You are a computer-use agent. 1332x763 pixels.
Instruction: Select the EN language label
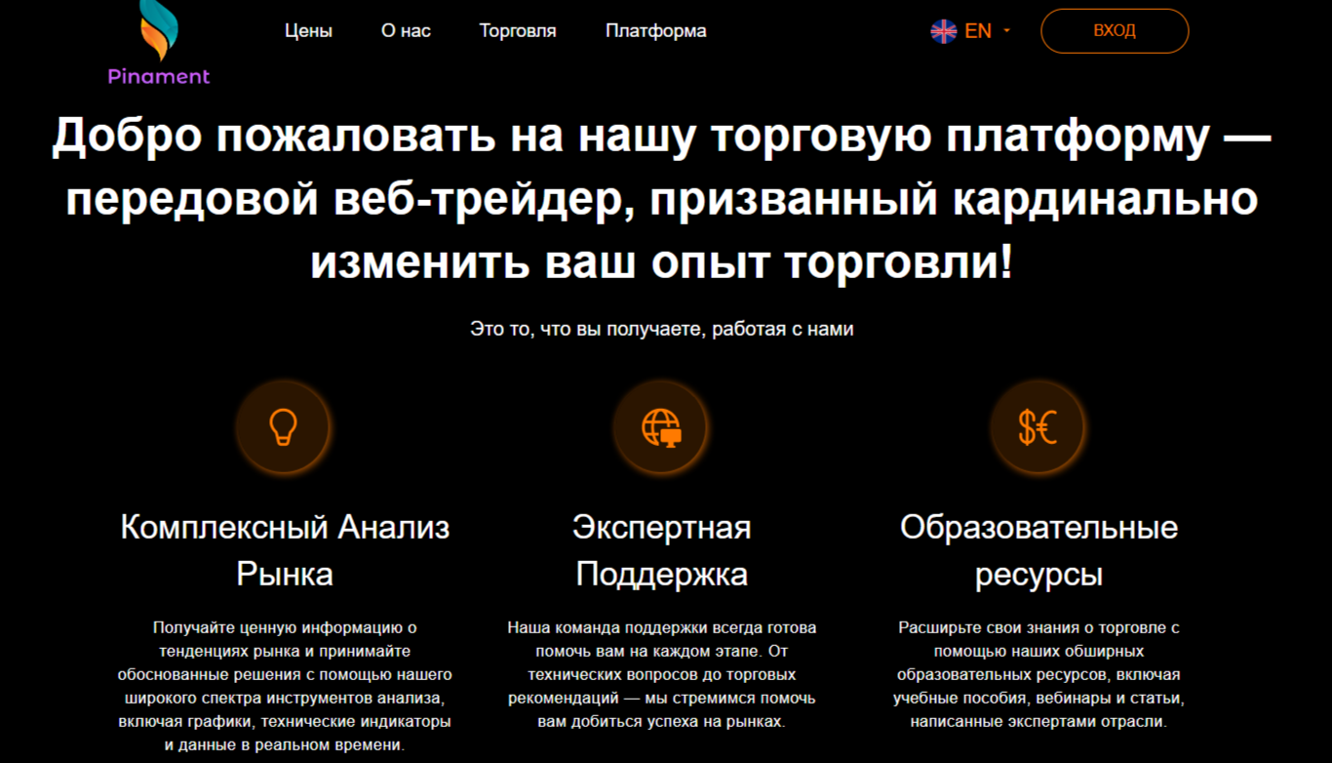(x=978, y=31)
